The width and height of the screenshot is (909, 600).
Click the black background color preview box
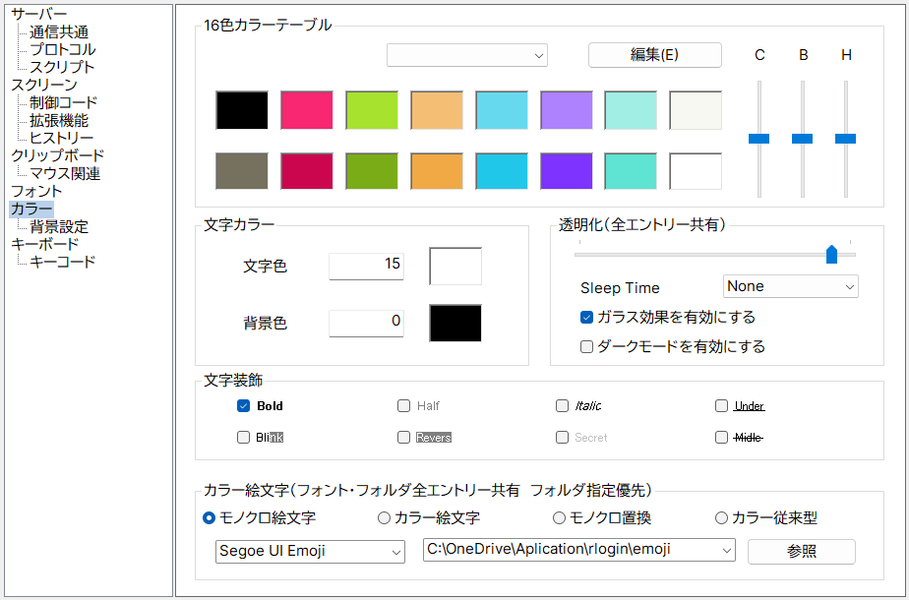(x=455, y=323)
